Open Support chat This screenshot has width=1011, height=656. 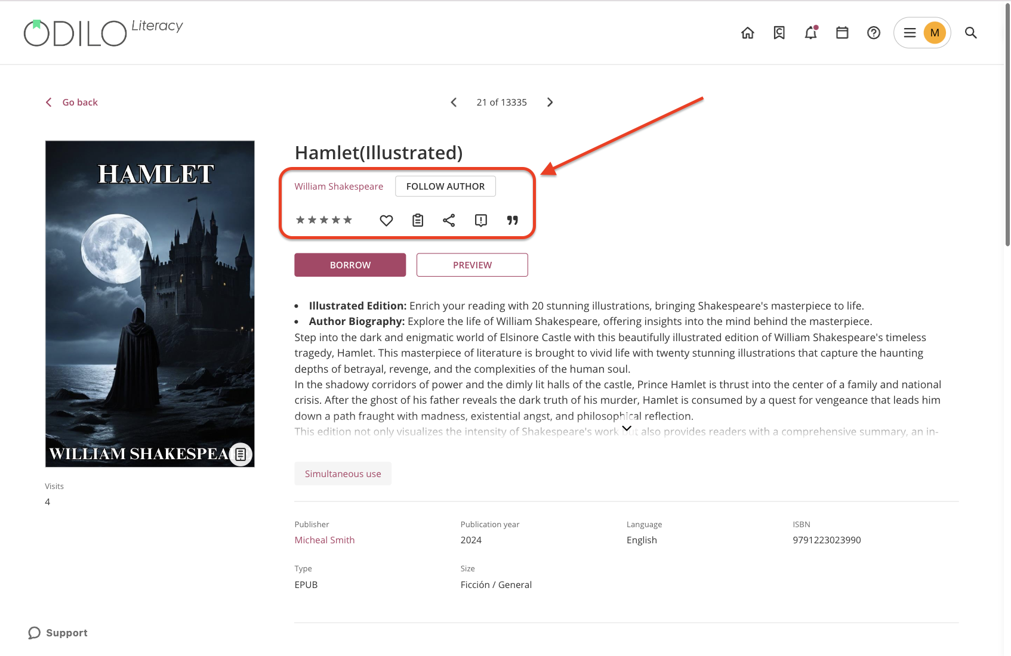(x=58, y=633)
